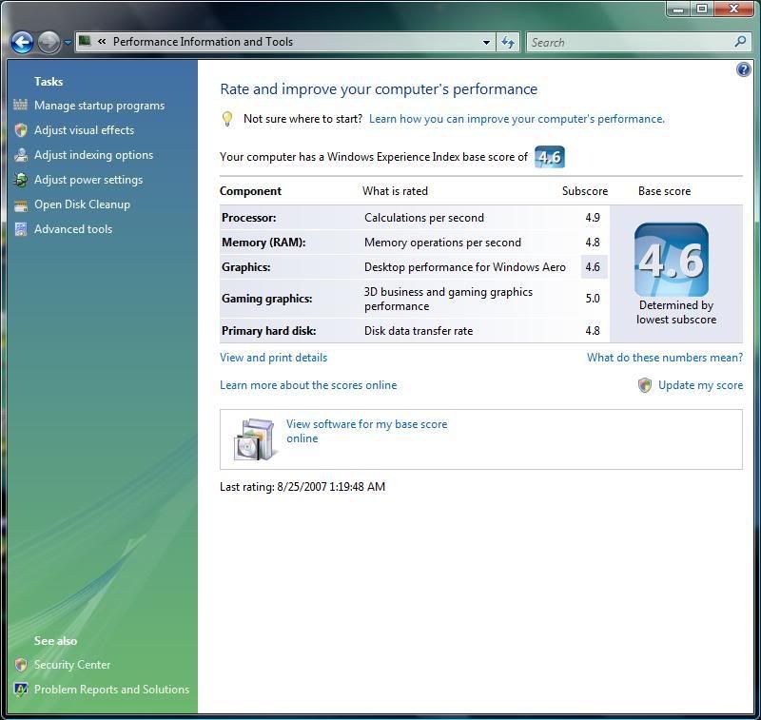Open Adjust power settings
Image resolution: width=761 pixels, height=720 pixels.
[88, 180]
